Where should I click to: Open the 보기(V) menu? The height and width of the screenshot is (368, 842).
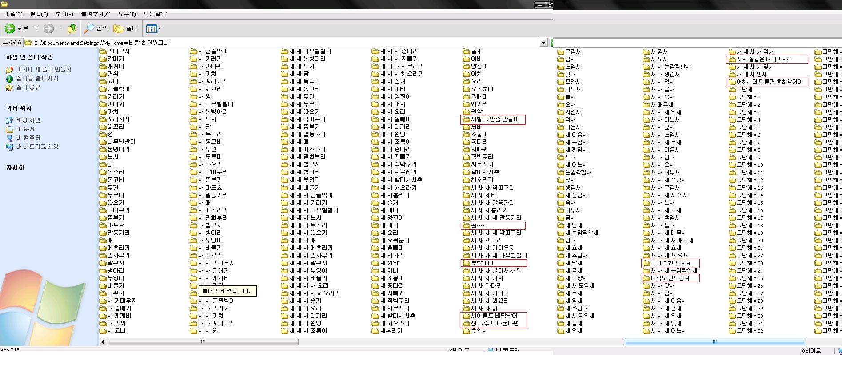(x=64, y=14)
